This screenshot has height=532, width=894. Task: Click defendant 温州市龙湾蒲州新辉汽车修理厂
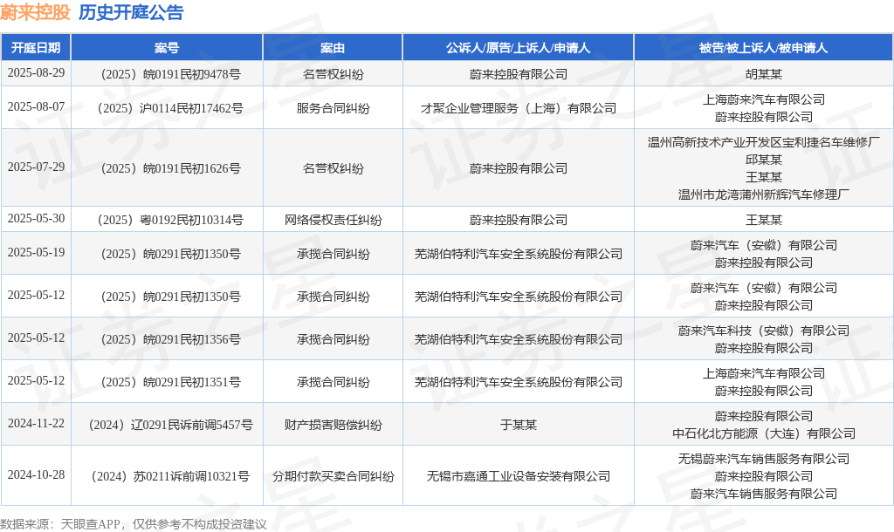(x=763, y=194)
